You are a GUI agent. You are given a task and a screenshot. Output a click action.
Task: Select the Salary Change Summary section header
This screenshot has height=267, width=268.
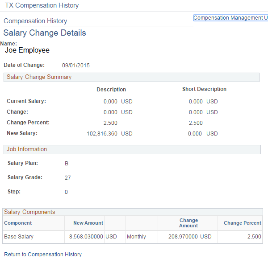tap(39, 77)
